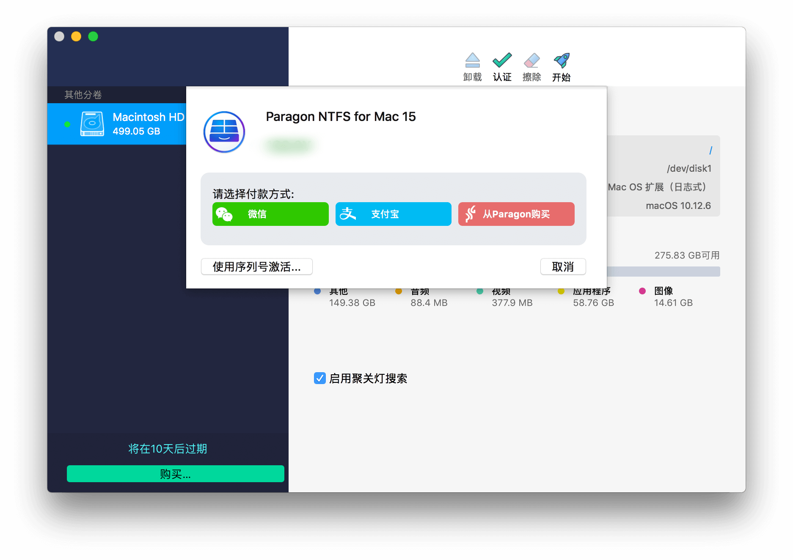Click the Paragon NTFS app icon in dialog
This screenshot has height=560, width=793.
224,132
